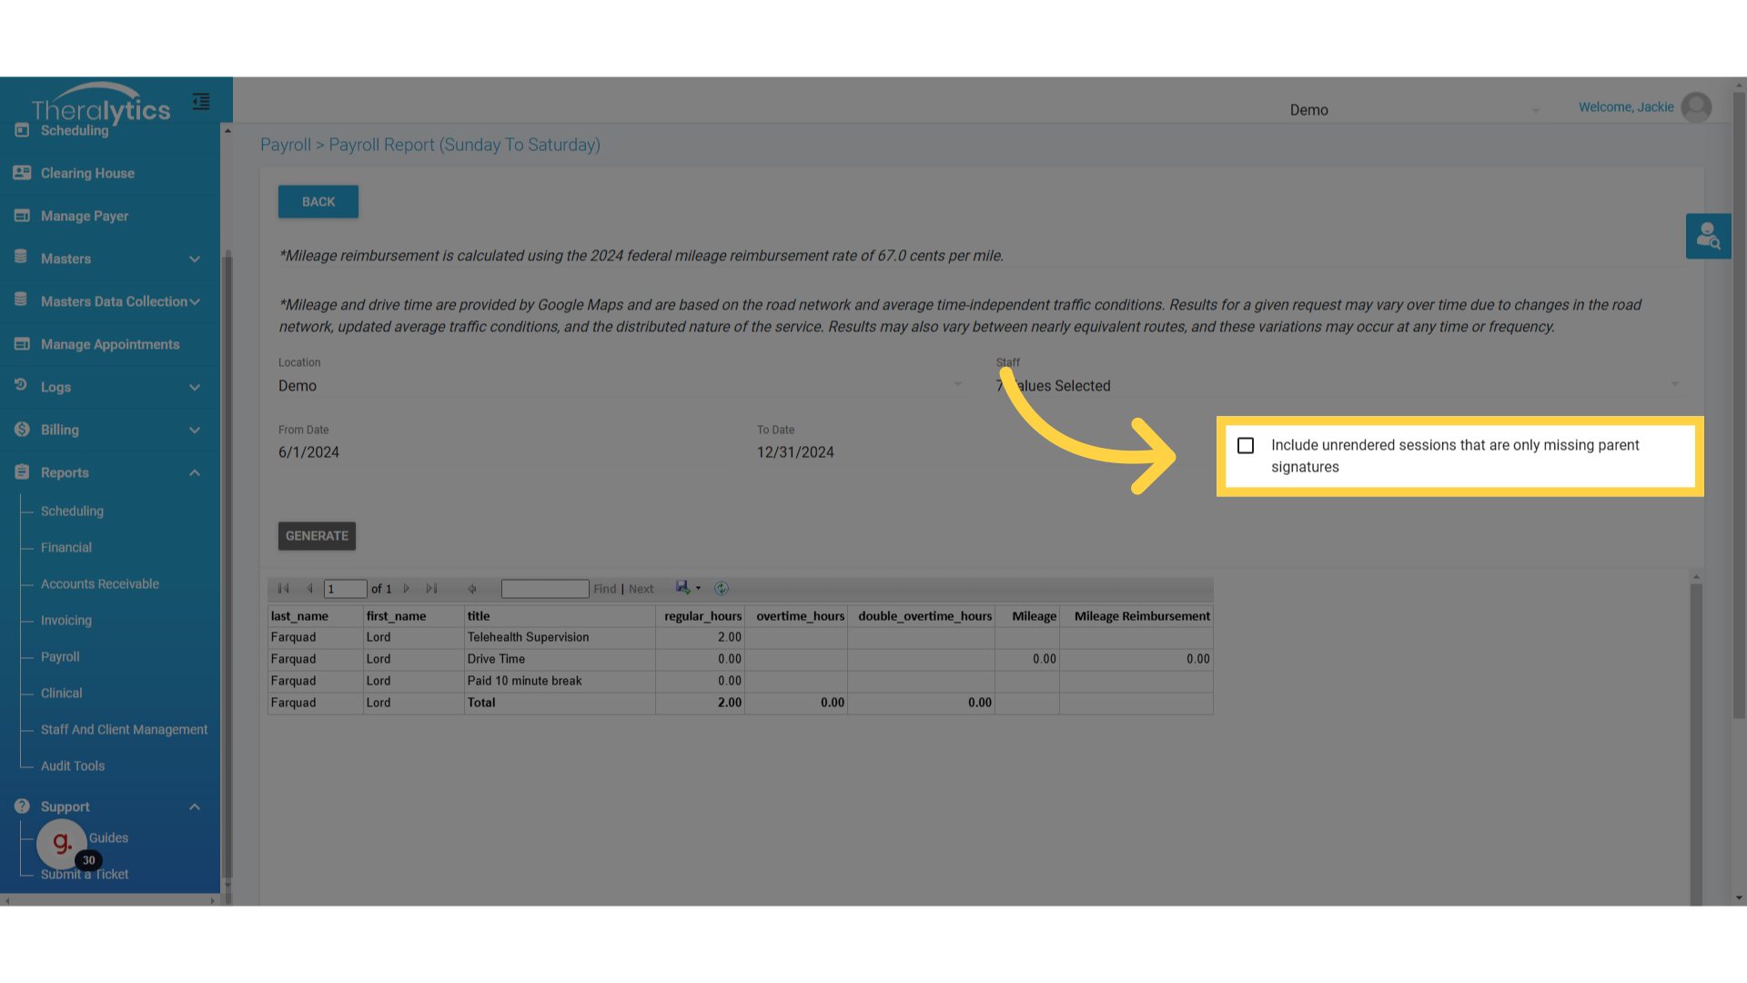
Task: Open Audit Tools in the sidebar
Action: point(73,766)
